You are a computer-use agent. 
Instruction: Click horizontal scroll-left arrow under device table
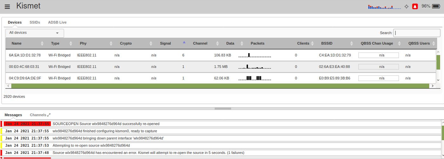pyautogui.click(x=8, y=86)
